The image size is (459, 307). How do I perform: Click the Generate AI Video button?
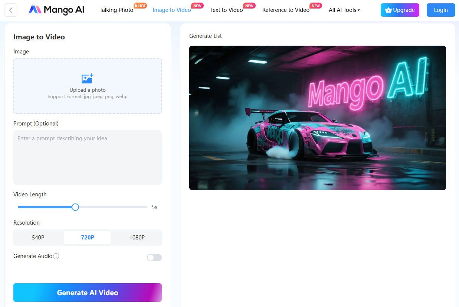tap(88, 293)
